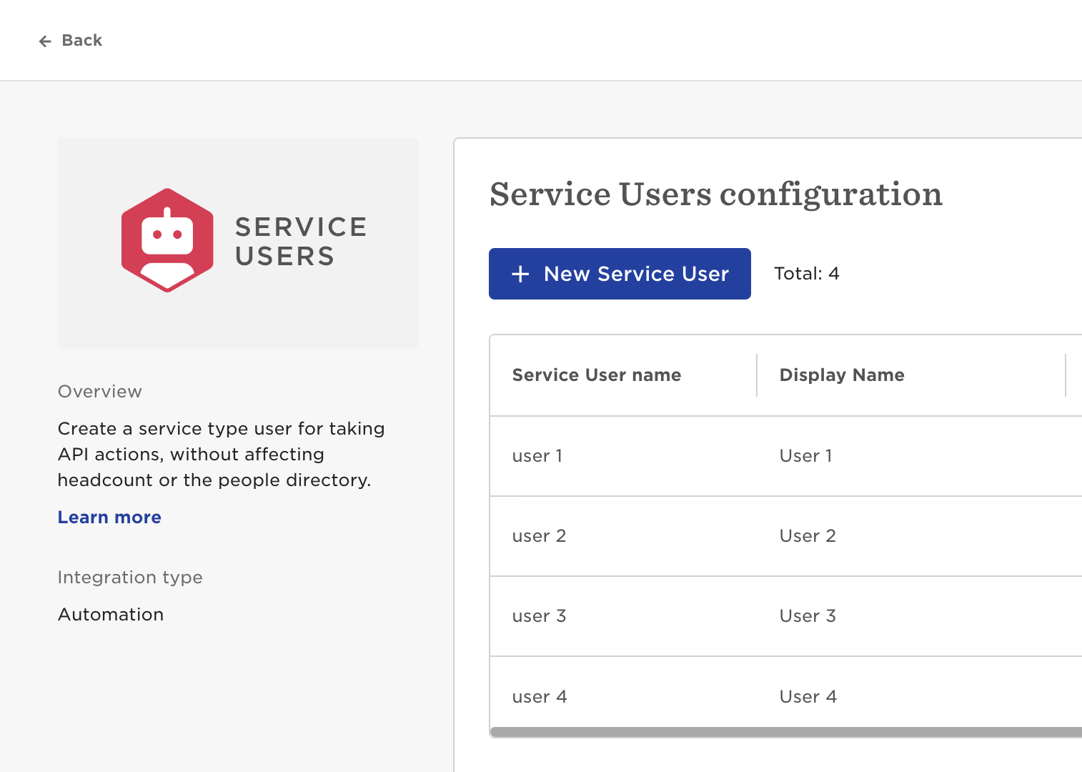Select the user 2 name cell

click(x=539, y=536)
